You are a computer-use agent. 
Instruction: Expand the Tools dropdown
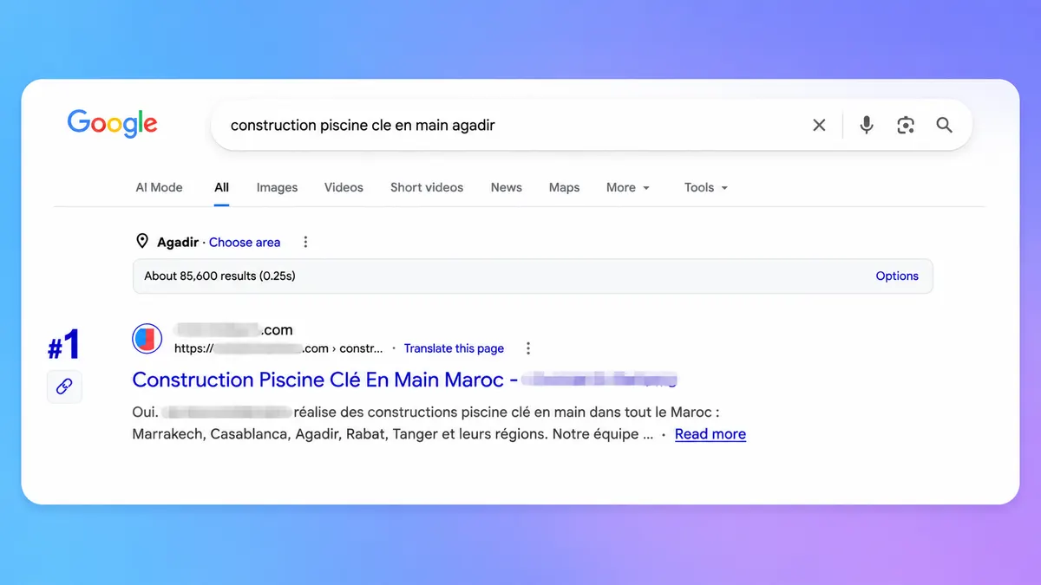706,187
